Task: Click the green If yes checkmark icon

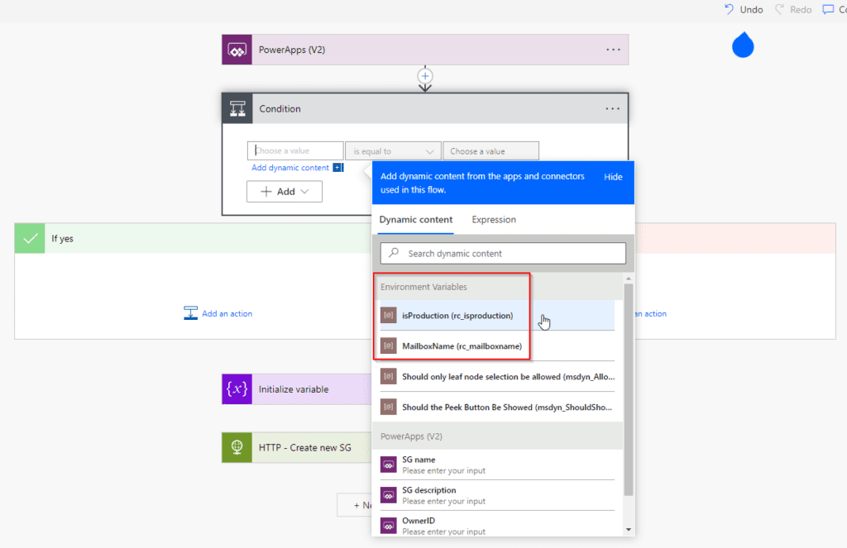Action: point(30,238)
